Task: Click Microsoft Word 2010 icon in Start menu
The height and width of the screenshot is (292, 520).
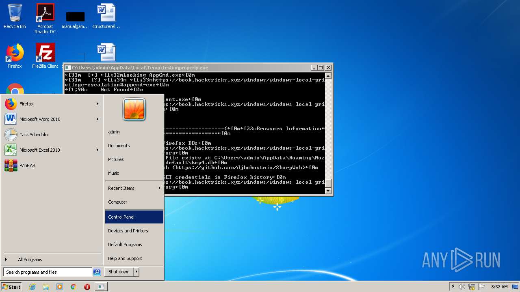Action: point(11,119)
